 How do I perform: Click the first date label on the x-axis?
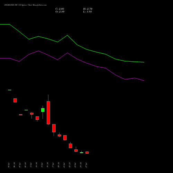(x=9, y=165)
